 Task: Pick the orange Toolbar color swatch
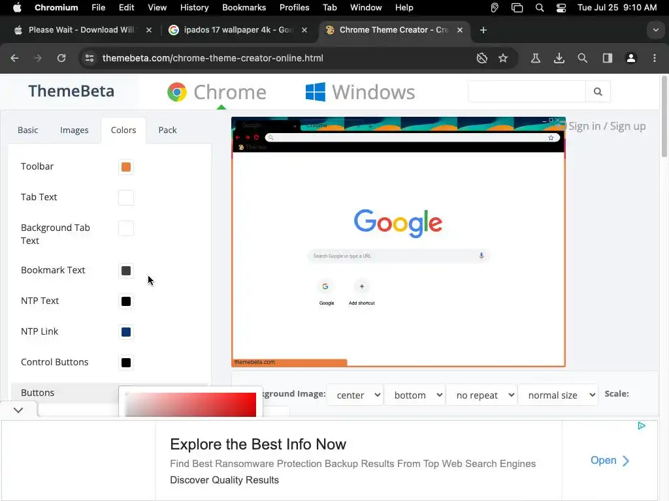pos(126,167)
